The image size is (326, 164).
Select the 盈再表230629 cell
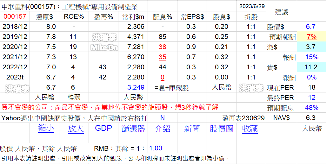[243, 118]
